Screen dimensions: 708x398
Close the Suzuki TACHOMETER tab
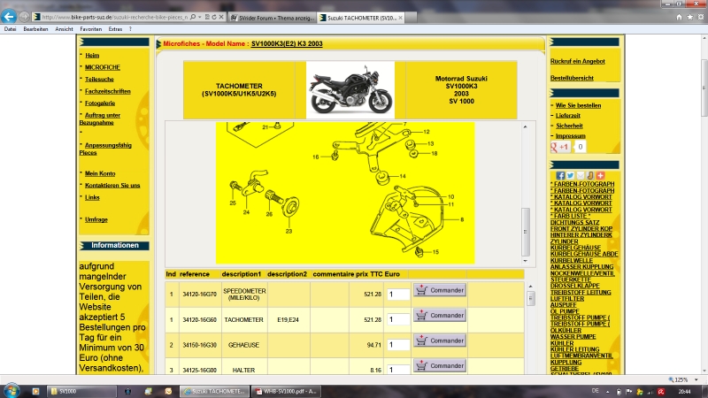click(x=400, y=18)
